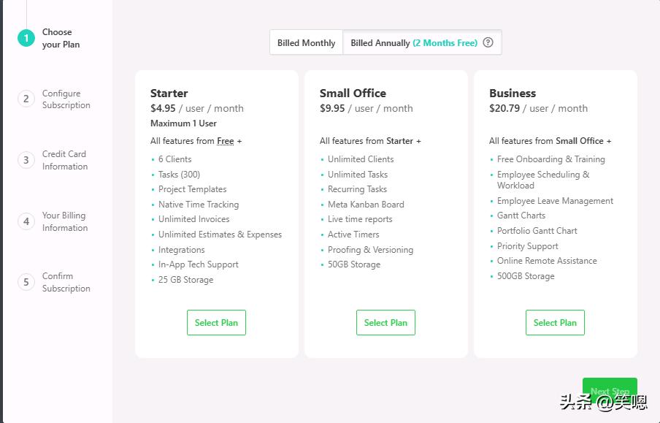Click the step 3 number circle
660x423 pixels.
tap(26, 160)
